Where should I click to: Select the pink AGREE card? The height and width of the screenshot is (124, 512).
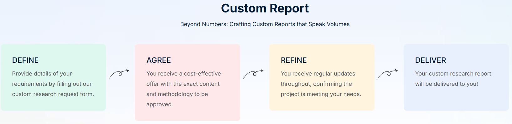[188, 82]
